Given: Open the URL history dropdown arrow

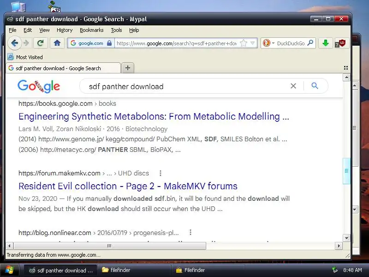Looking at the screenshot, I should [x=252, y=43].
